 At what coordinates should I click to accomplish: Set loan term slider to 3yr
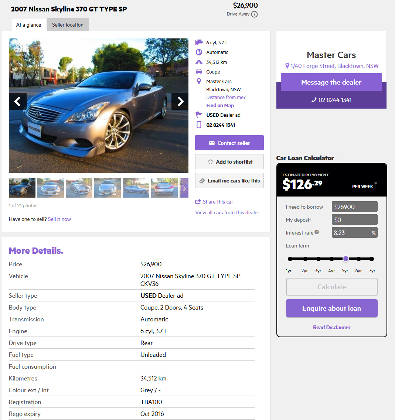tap(319, 259)
